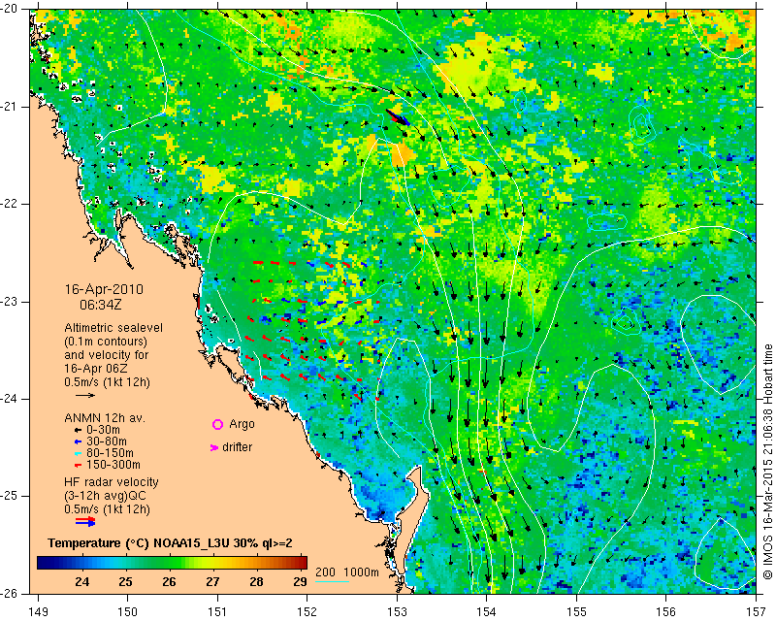This screenshot has width=776, height=621.
Task: Select the red 150-300m arrow legend symbol
Action: pyautogui.click(x=78, y=466)
